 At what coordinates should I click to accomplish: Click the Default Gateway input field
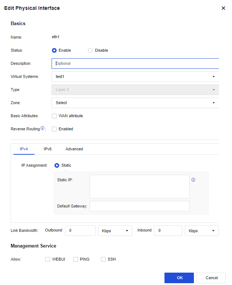[139, 206]
